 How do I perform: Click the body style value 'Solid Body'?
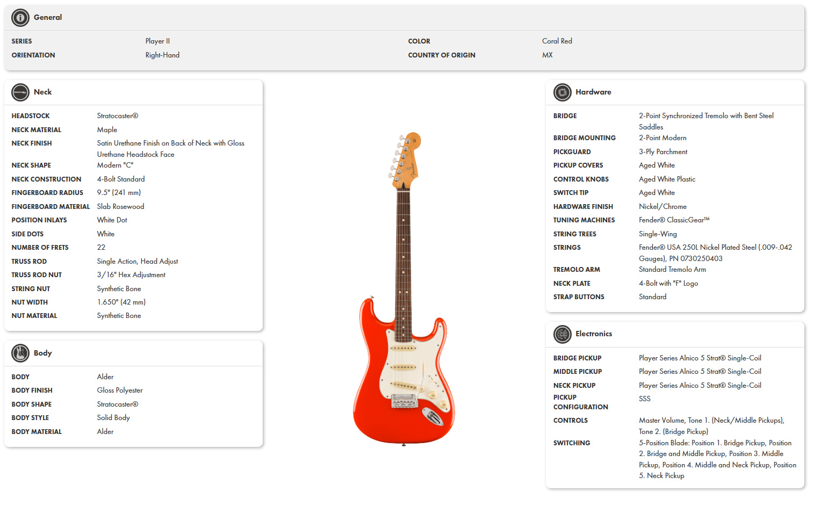[113, 417]
